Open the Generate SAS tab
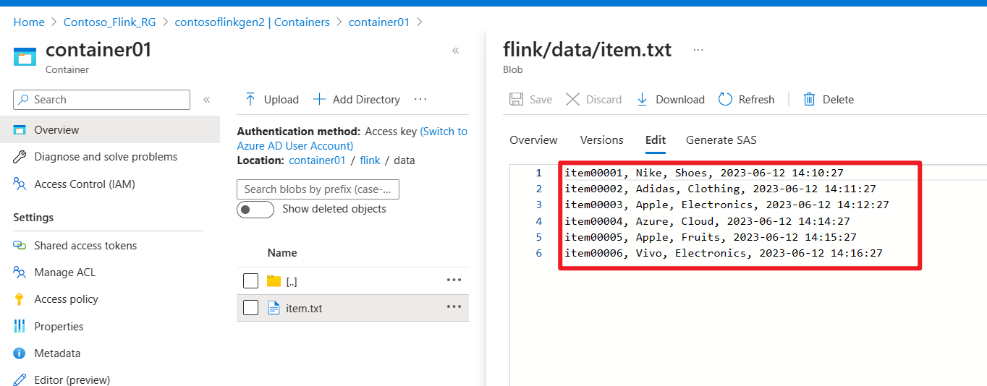The height and width of the screenshot is (386, 987). click(721, 140)
